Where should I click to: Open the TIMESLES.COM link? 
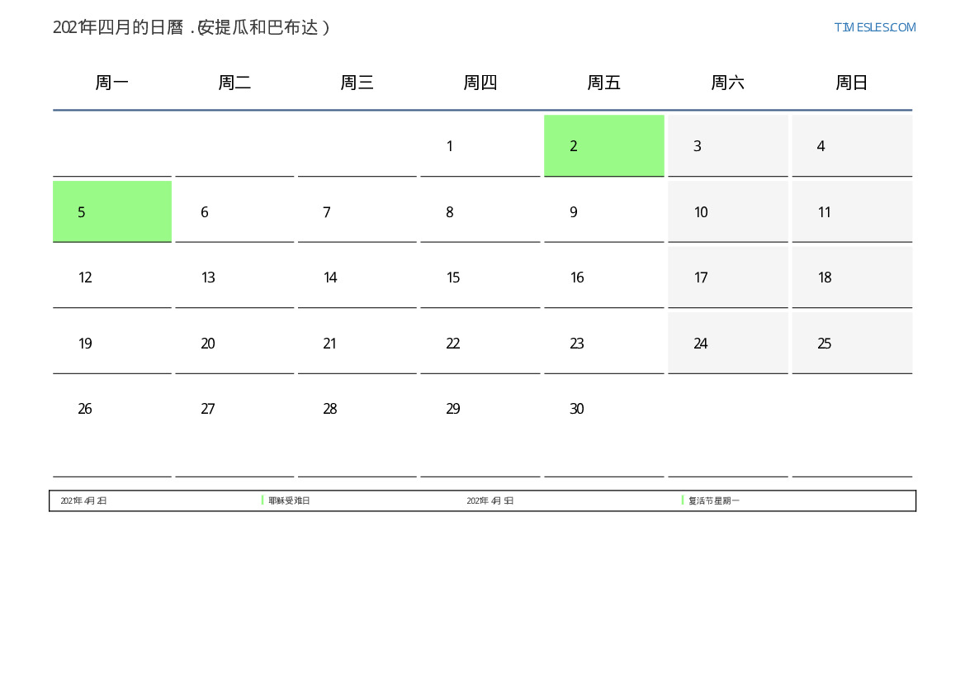coord(874,27)
